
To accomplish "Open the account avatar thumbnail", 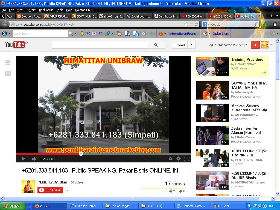I will (x=265, y=45).
